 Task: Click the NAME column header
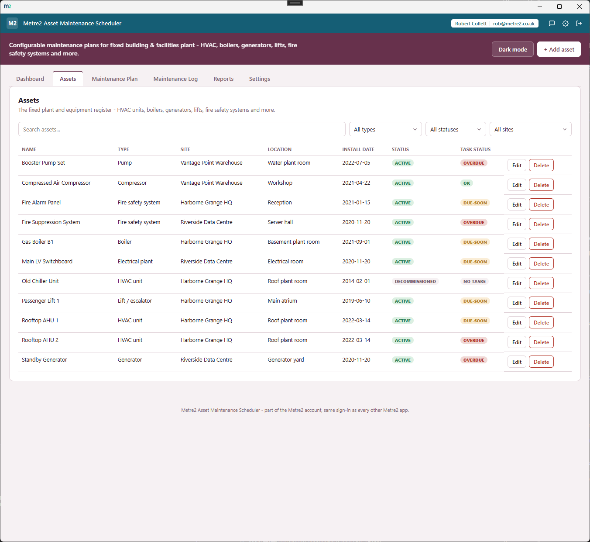pos(29,149)
